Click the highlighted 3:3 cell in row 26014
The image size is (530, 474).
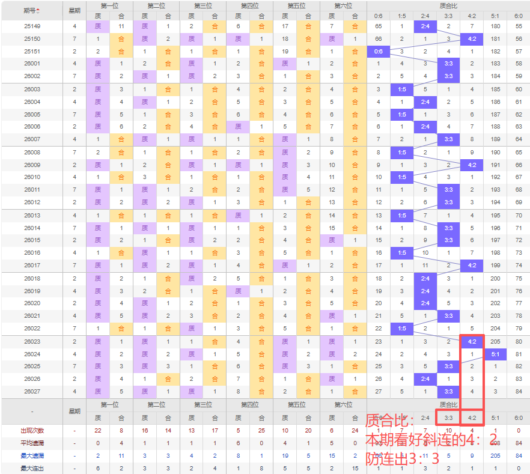[x=448, y=228]
